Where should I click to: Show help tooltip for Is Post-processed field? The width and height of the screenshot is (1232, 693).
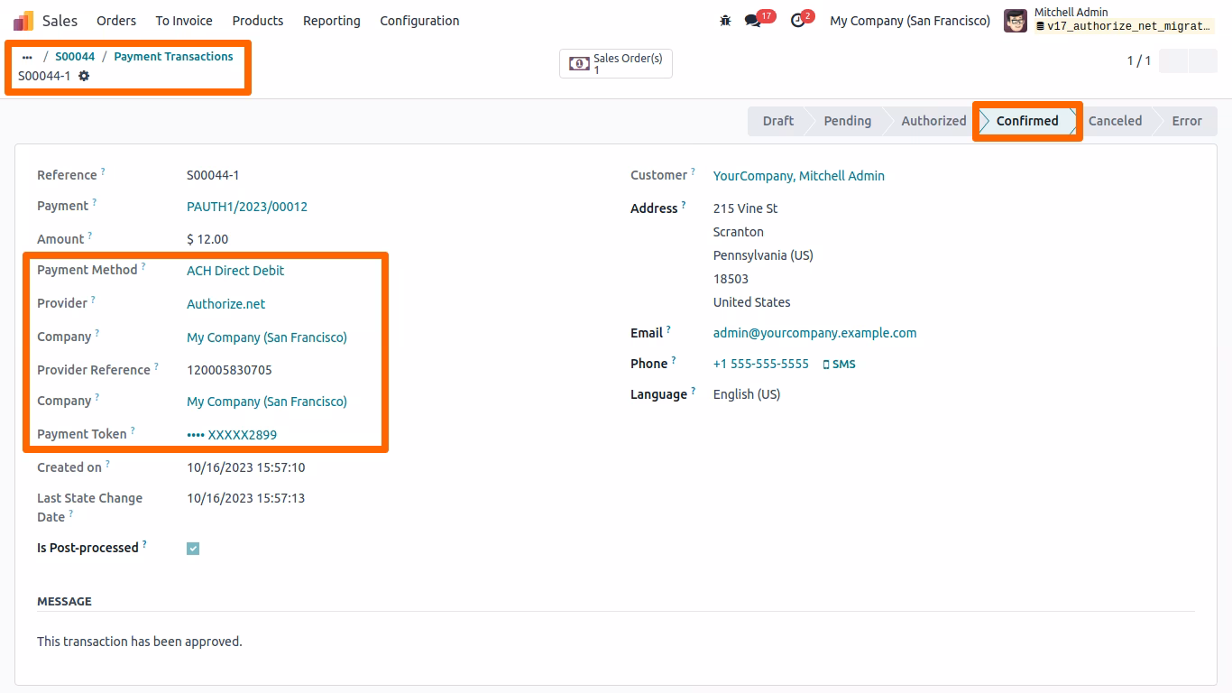tap(144, 543)
